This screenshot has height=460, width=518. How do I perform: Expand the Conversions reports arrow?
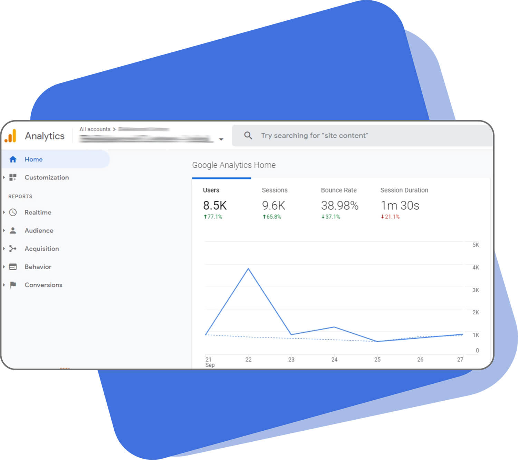(4, 285)
